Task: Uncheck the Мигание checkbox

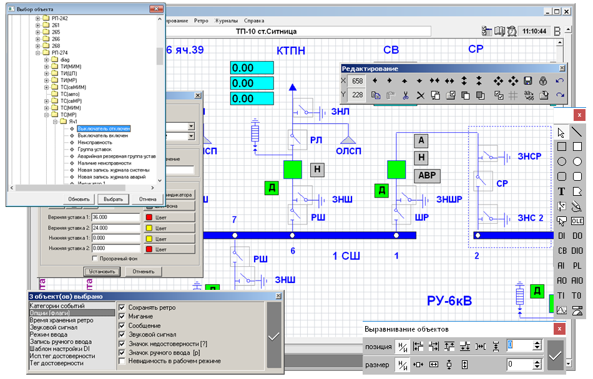Action: pyautogui.click(x=122, y=317)
